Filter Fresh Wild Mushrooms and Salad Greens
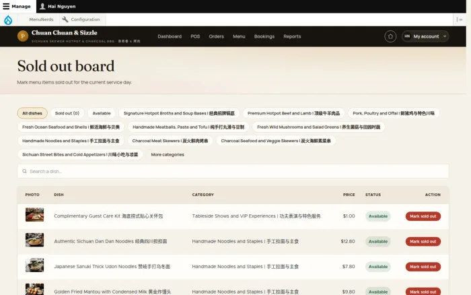The width and height of the screenshot is (471, 295). [x=318, y=127]
